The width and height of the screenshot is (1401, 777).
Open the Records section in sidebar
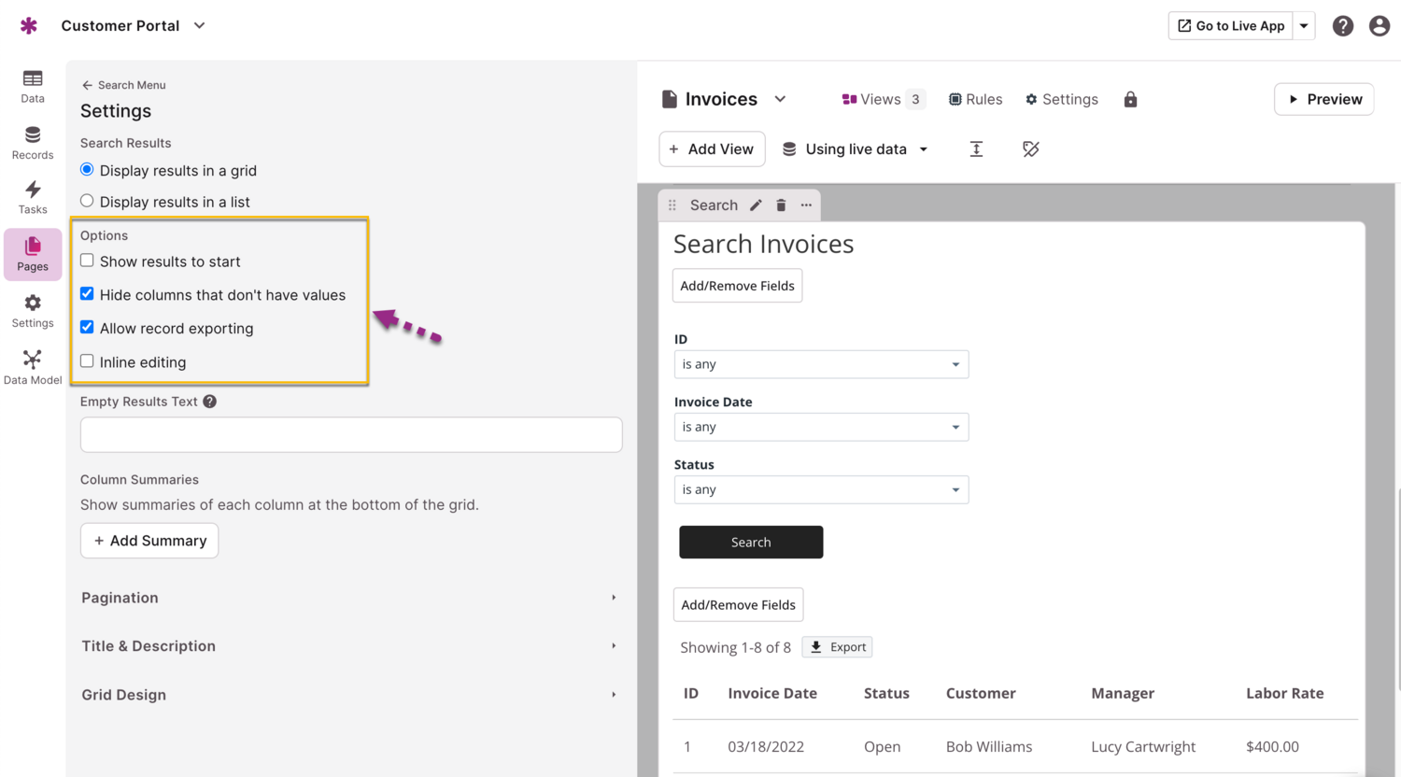[x=33, y=142]
